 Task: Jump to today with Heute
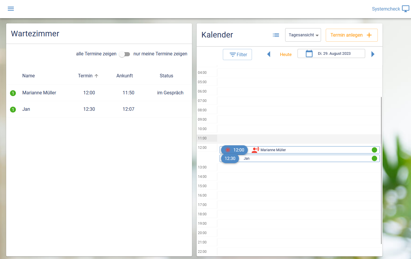click(285, 54)
